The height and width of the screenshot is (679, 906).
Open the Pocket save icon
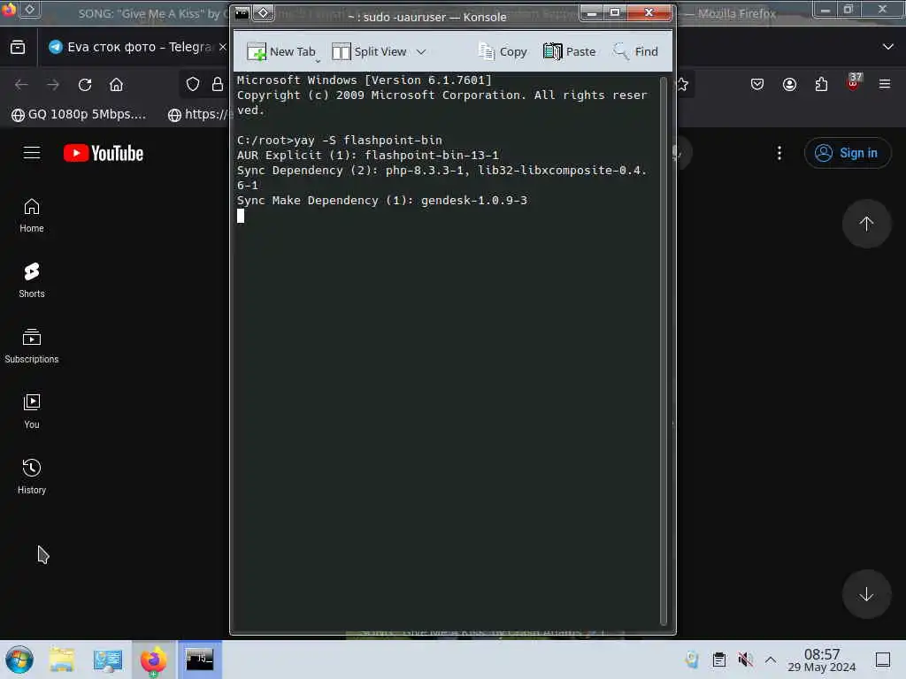757,85
